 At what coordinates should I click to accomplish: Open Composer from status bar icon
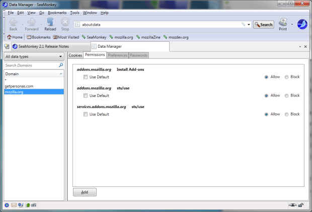pos(21,205)
